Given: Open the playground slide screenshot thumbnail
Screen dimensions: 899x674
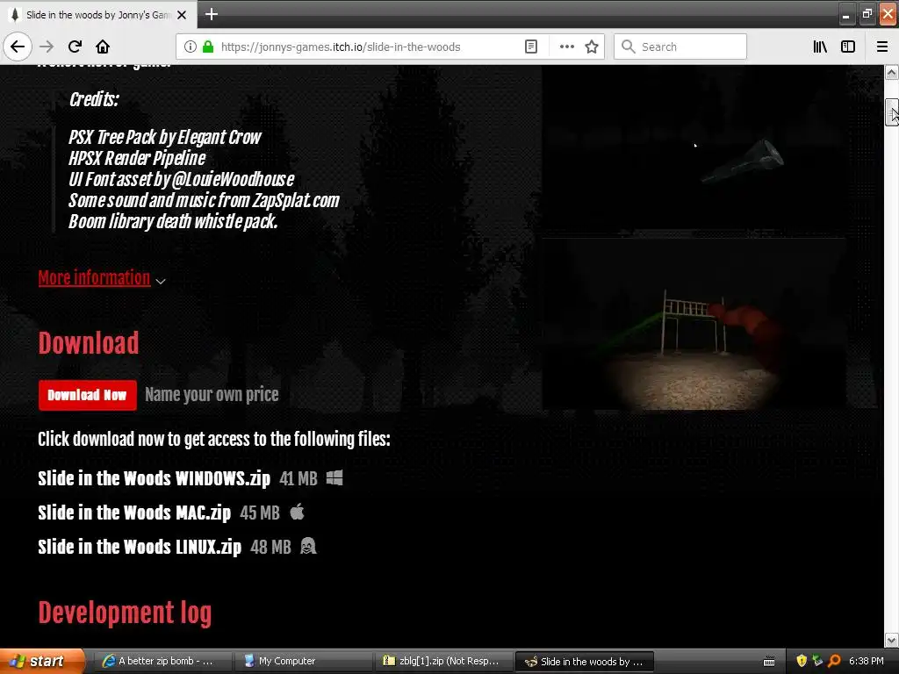Looking at the screenshot, I should pos(694,324).
